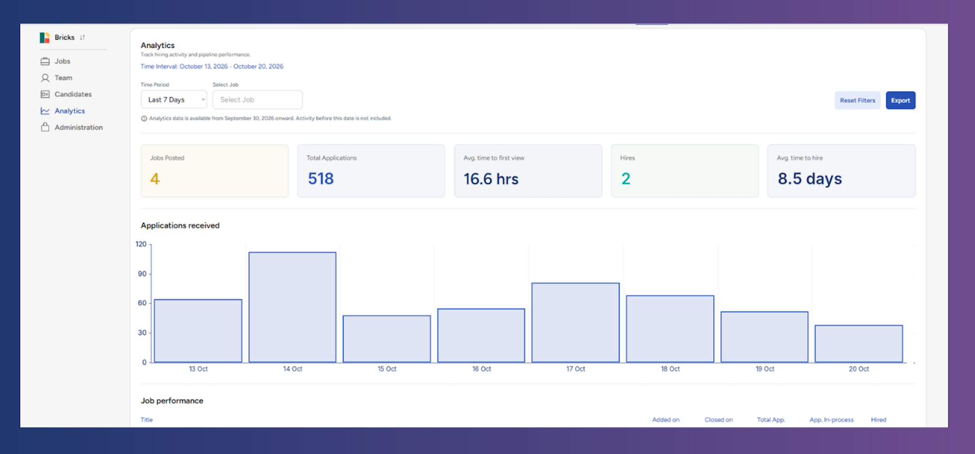Select the Total Applications card
The height and width of the screenshot is (454, 975).
click(x=371, y=171)
